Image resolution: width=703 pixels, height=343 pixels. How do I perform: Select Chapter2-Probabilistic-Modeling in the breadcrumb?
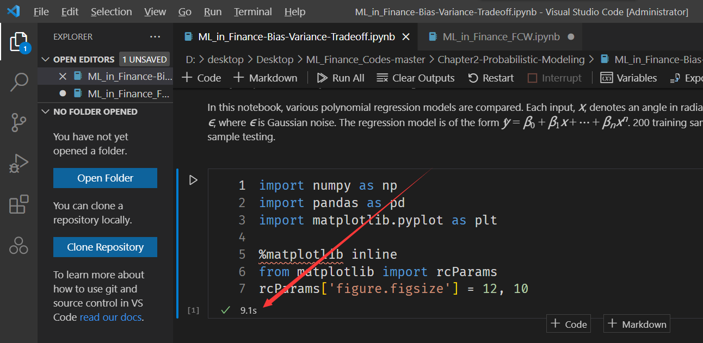511,59
